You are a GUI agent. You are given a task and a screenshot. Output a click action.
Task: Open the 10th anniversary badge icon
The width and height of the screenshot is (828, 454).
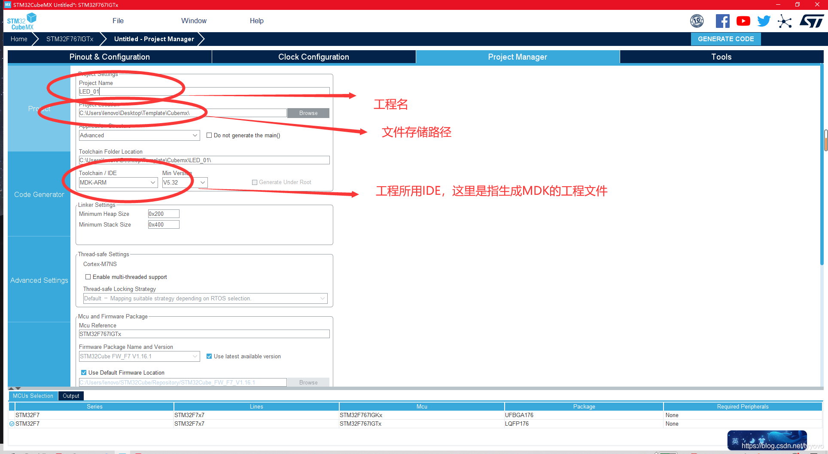(x=697, y=21)
